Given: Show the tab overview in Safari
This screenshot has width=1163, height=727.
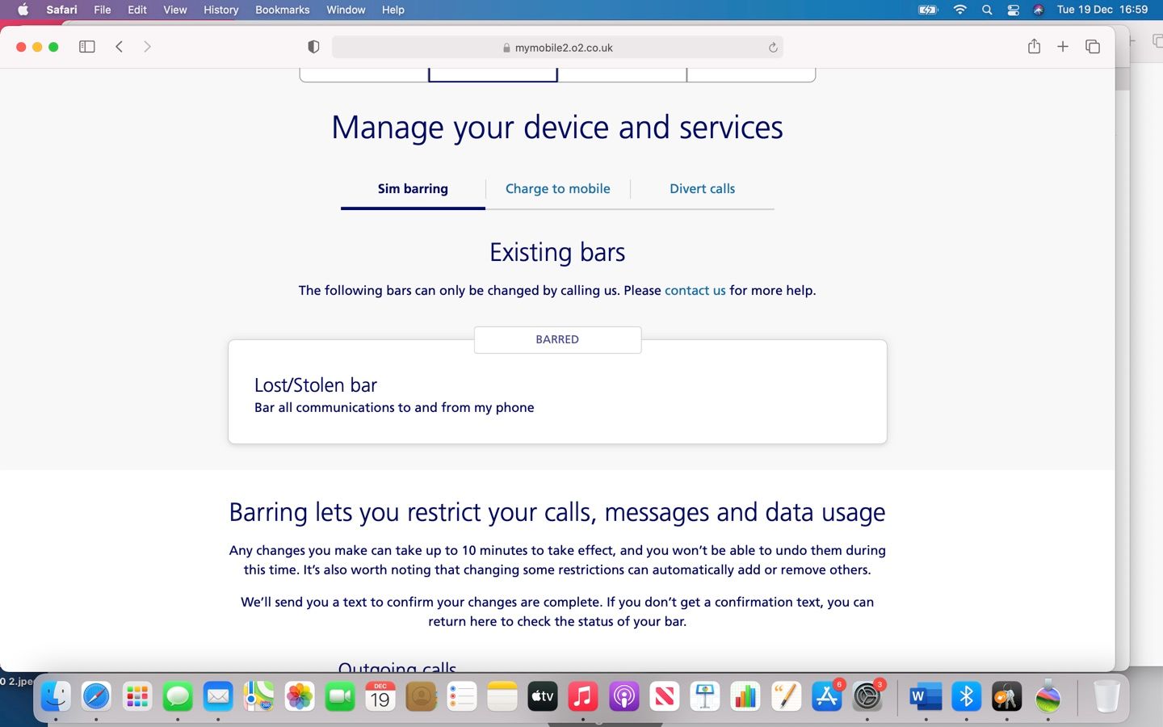Looking at the screenshot, I should tap(1092, 47).
